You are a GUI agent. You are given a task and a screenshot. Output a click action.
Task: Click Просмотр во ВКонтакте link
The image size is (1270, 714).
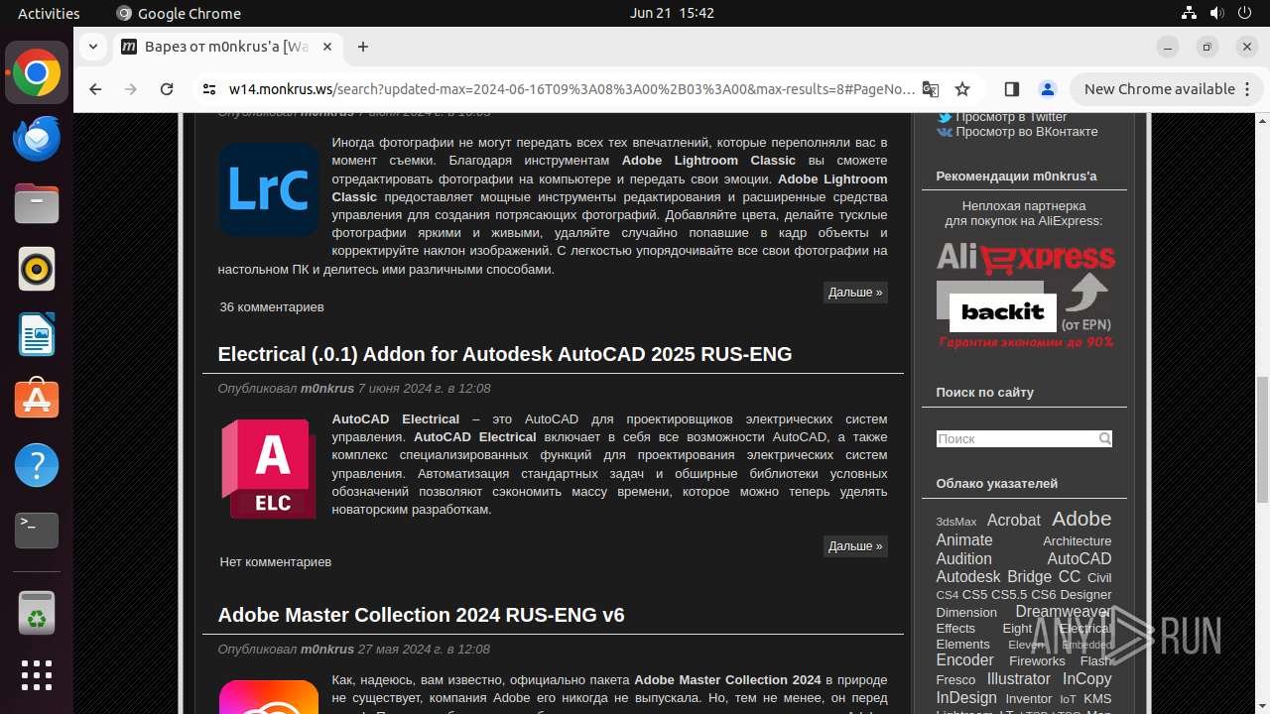(1027, 132)
